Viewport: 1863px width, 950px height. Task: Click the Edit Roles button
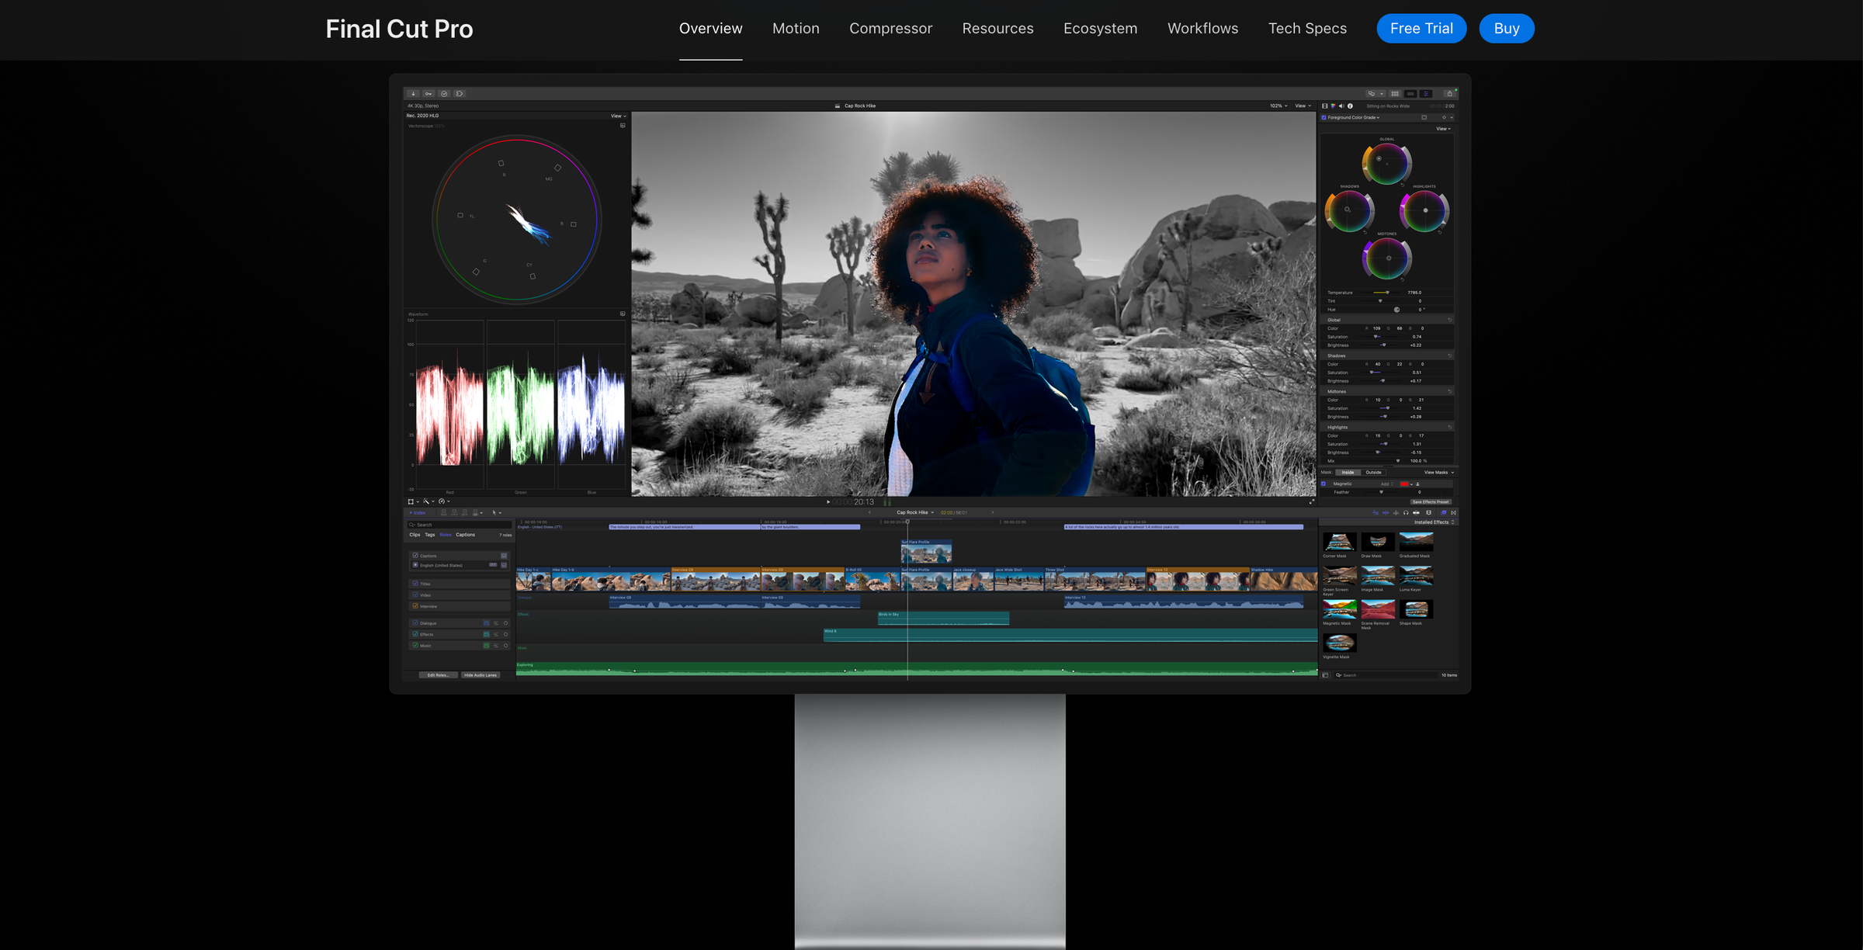437,674
